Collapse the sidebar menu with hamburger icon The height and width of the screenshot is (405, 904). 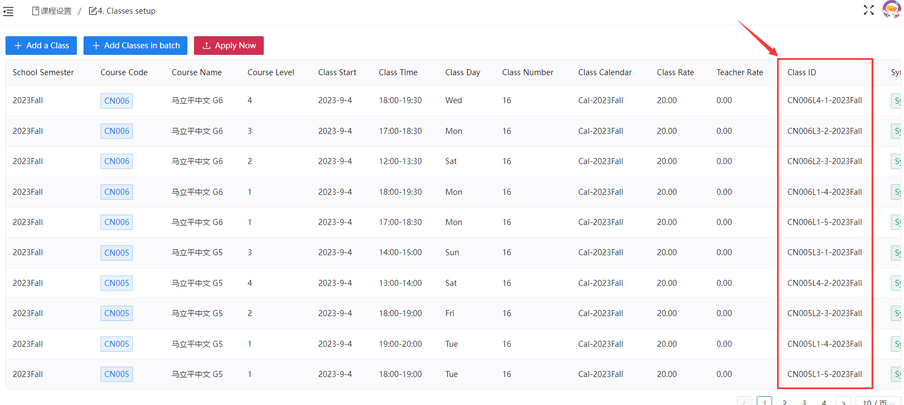[8, 11]
